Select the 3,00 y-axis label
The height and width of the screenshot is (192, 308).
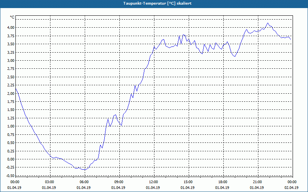11,61
